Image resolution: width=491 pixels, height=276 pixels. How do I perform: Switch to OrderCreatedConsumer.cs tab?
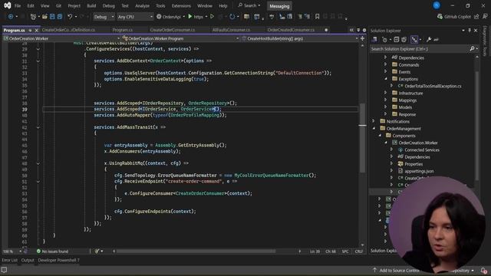[x=291, y=30]
